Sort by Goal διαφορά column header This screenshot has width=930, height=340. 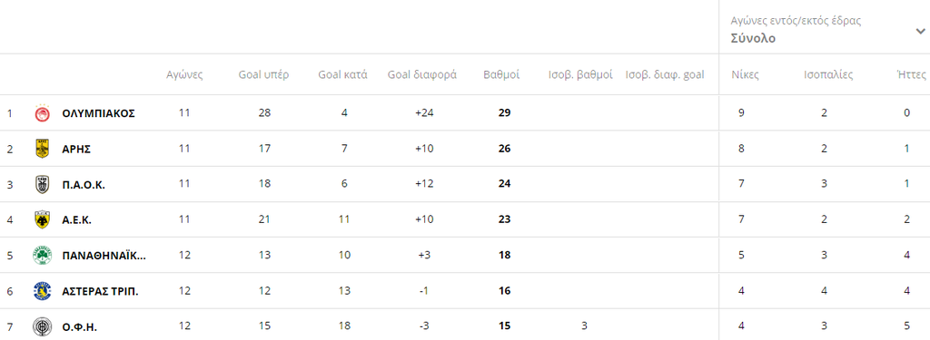[422, 74]
